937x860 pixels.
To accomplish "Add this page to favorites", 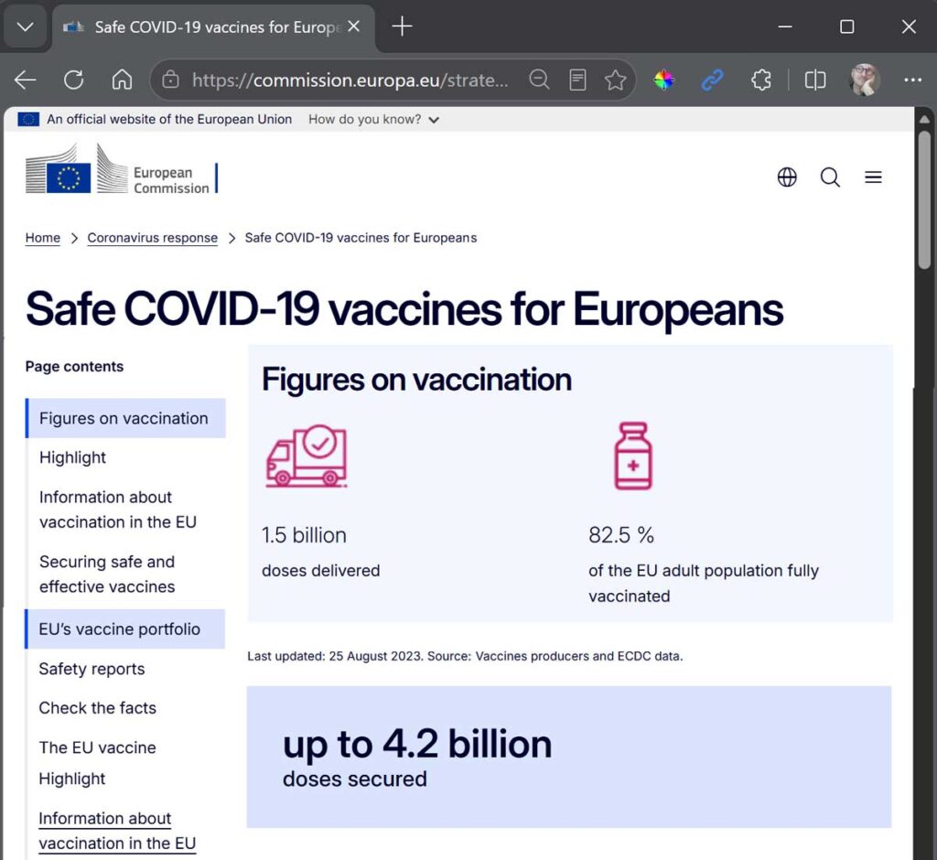I will tap(615, 80).
